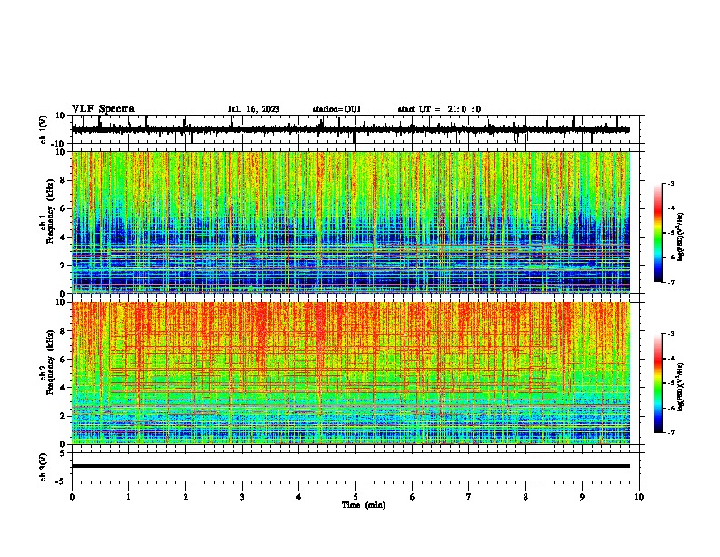Click the ch.3 flat voltage trace line
This screenshot has width=720, height=557.
tap(350, 466)
